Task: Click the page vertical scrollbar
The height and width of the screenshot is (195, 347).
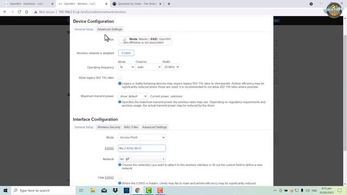Action: [x=345, y=93]
